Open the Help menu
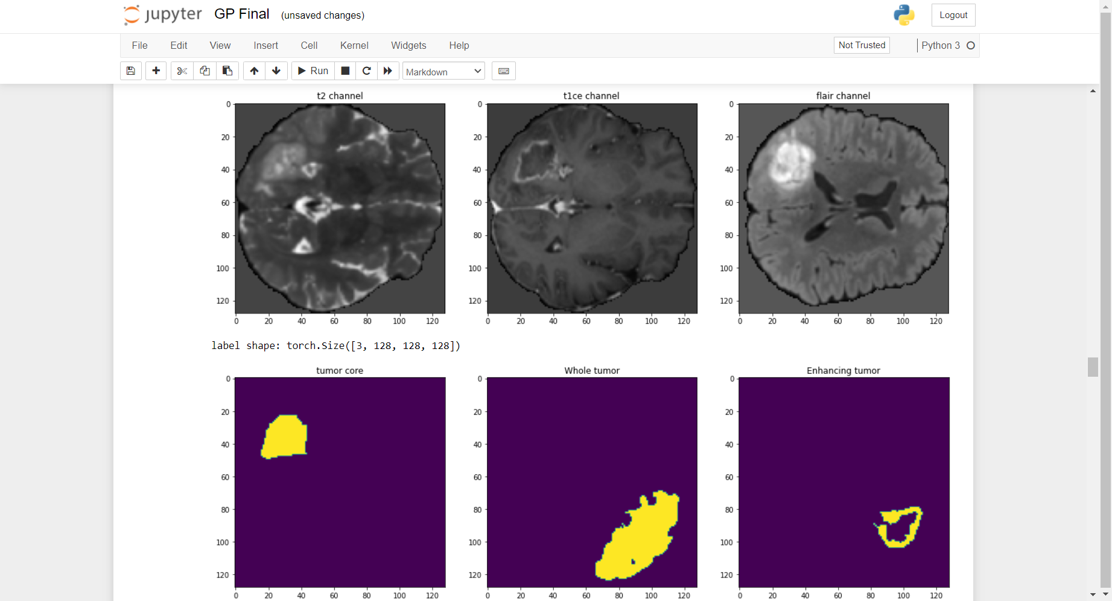The image size is (1112, 601). [459, 45]
